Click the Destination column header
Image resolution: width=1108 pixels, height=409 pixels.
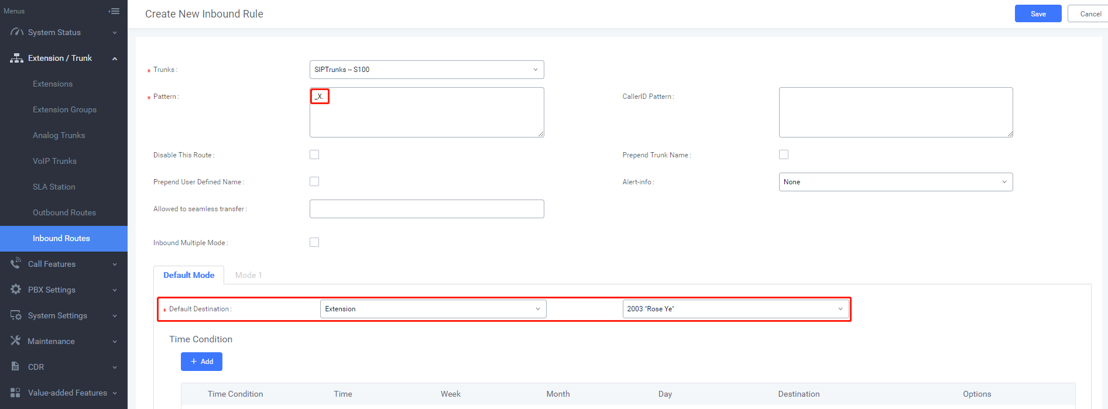[x=798, y=394]
